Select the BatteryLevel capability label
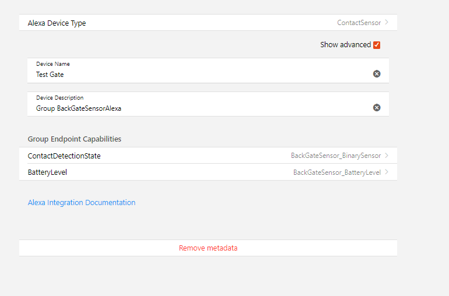449x296 pixels. 51,172
